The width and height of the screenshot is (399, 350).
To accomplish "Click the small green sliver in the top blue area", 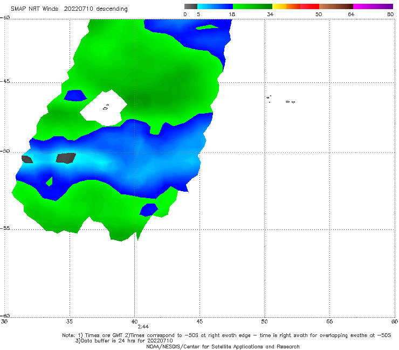I will [x=207, y=27].
